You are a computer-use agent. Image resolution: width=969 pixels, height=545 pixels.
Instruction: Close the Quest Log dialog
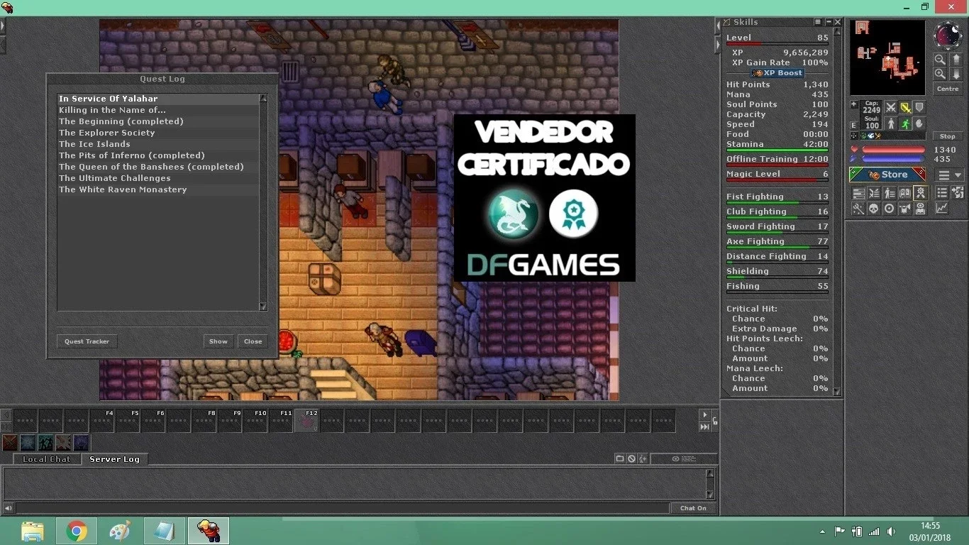point(253,341)
